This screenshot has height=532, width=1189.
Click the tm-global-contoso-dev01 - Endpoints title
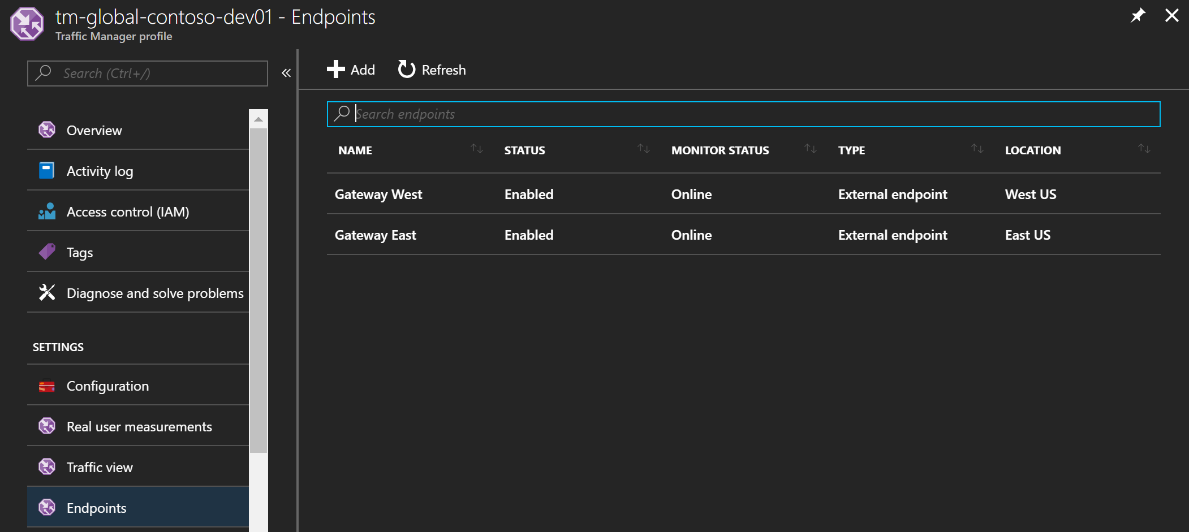(216, 17)
